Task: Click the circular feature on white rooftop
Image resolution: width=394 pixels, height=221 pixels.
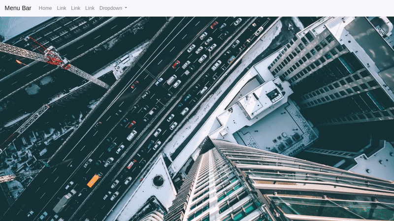Action: (158, 181)
